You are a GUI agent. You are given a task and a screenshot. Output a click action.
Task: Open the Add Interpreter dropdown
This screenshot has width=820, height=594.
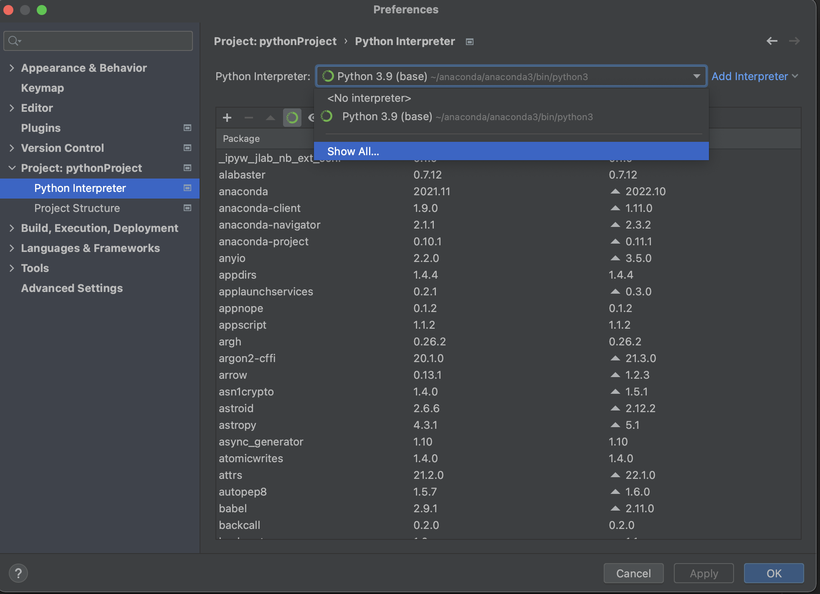755,76
